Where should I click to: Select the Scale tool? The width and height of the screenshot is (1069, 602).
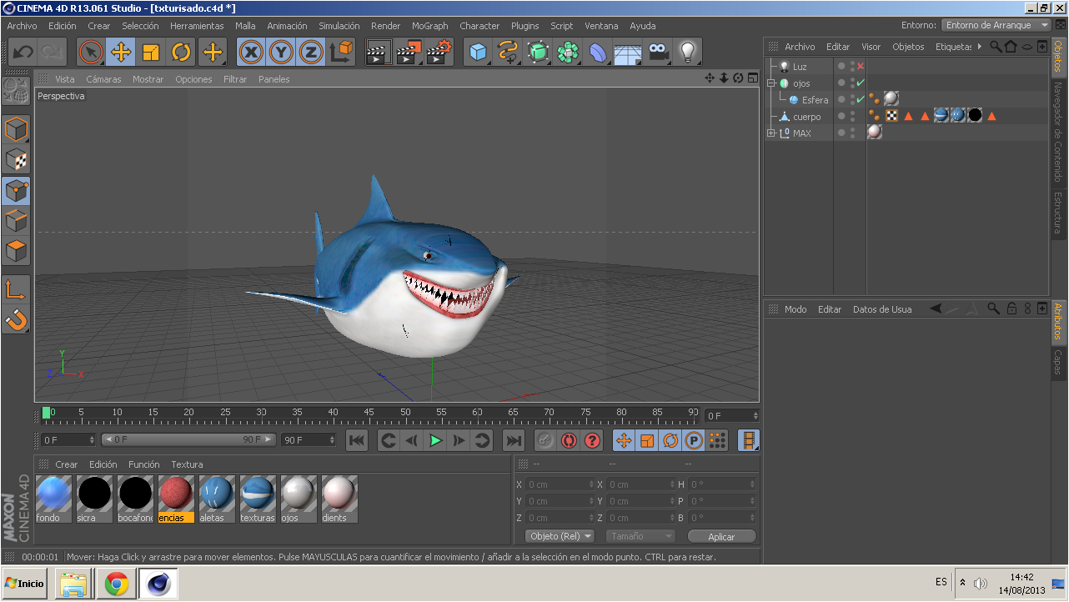(x=150, y=52)
